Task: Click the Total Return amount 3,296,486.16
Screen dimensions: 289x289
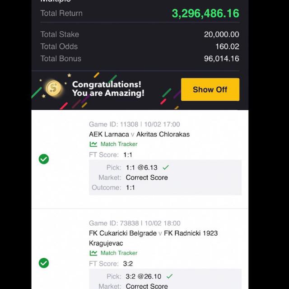Action: point(205,13)
